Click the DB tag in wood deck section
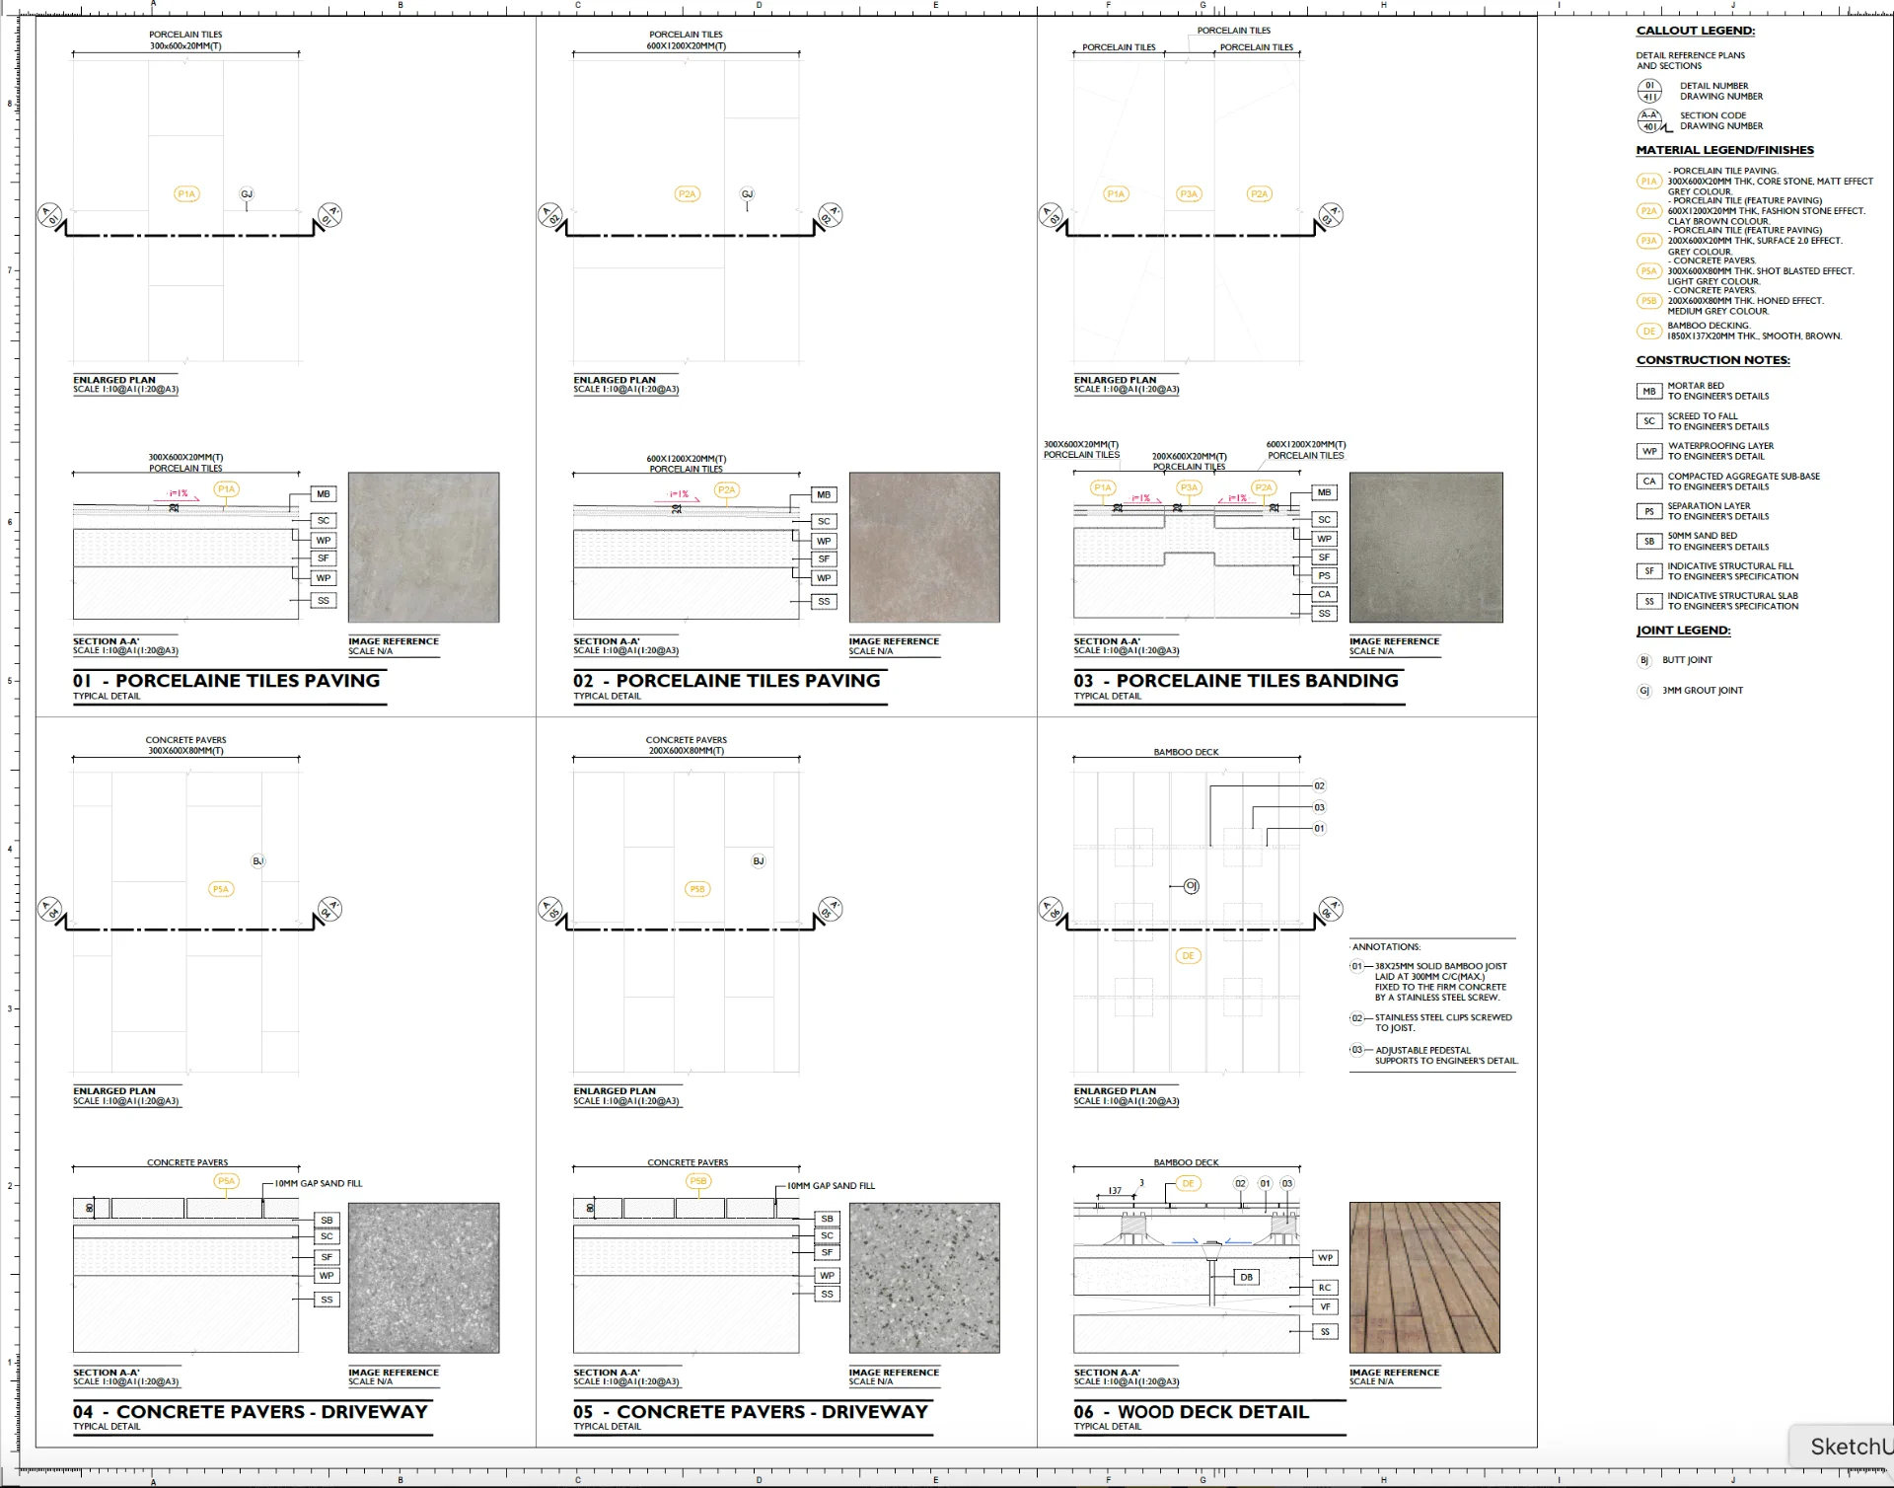Screen dimensions: 1894x1488 (1246, 1277)
